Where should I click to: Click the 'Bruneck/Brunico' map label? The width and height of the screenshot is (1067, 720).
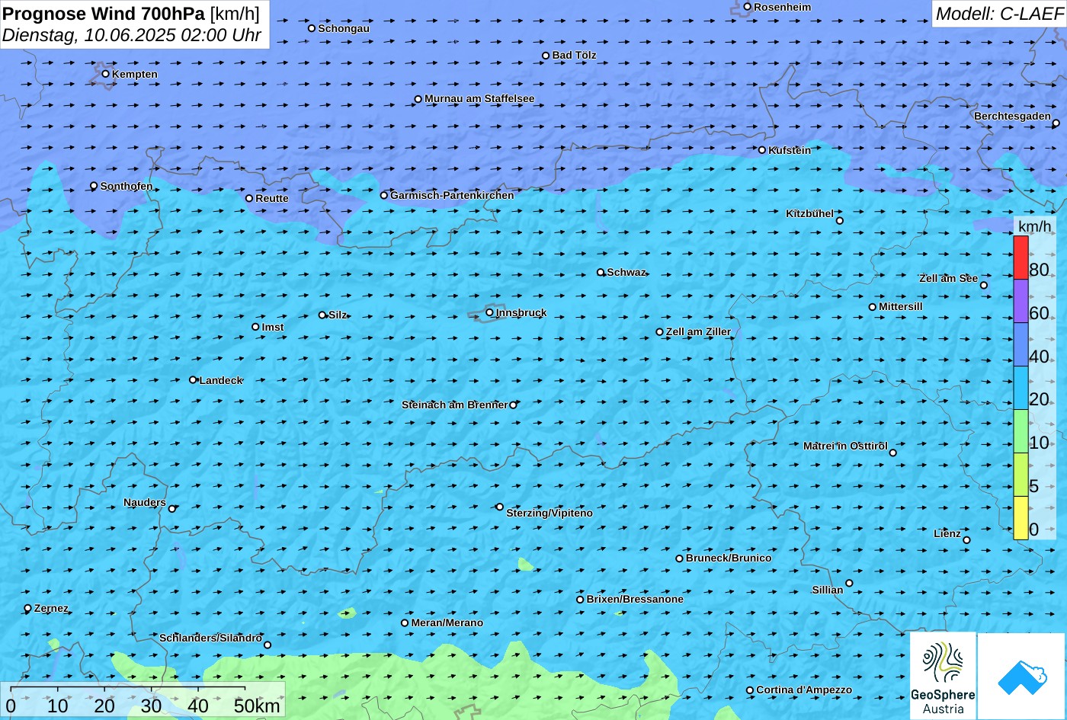click(x=729, y=558)
